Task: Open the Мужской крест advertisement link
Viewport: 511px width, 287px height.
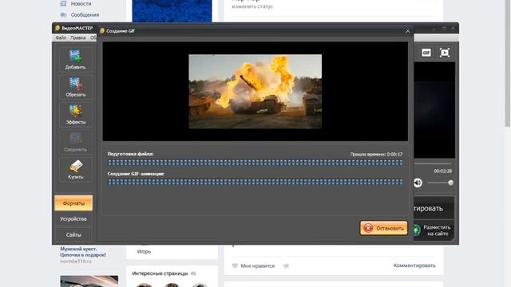Action: click(x=83, y=252)
